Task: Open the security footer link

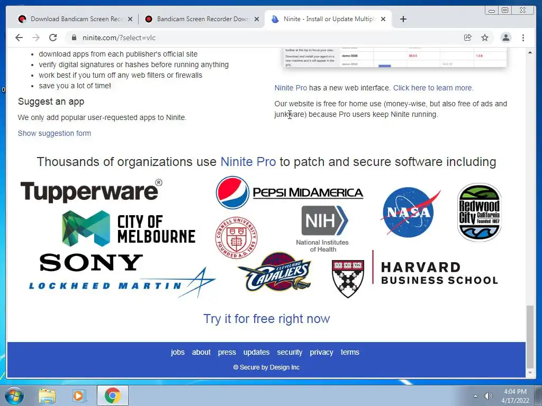Action: click(290, 352)
